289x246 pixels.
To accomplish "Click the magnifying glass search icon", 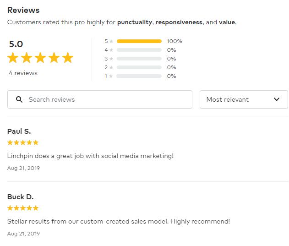I will 19,99.
